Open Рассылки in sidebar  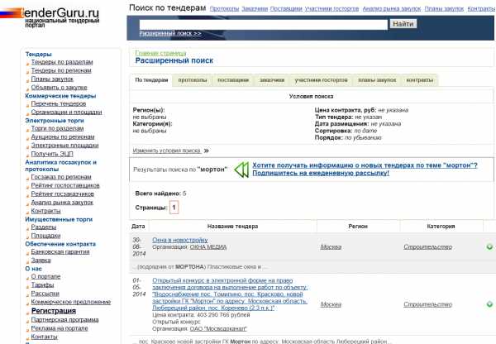(x=45, y=294)
